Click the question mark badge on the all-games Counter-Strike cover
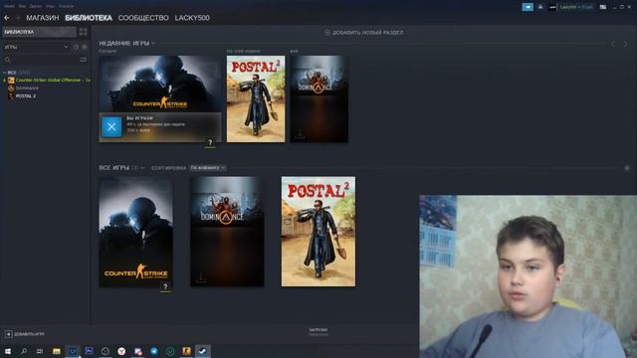The image size is (637, 358). point(165,287)
